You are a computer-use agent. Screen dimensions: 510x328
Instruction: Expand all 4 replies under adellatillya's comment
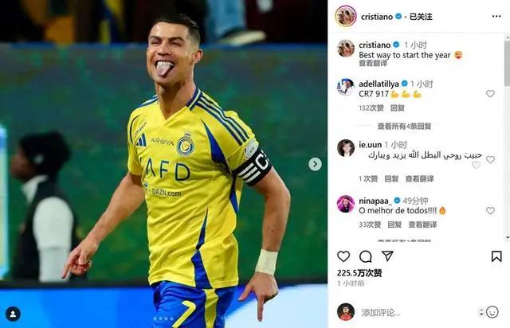(x=404, y=126)
